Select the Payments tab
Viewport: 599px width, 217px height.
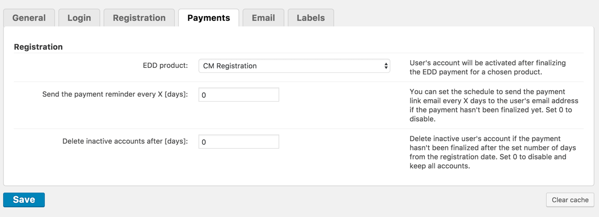[209, 18]
